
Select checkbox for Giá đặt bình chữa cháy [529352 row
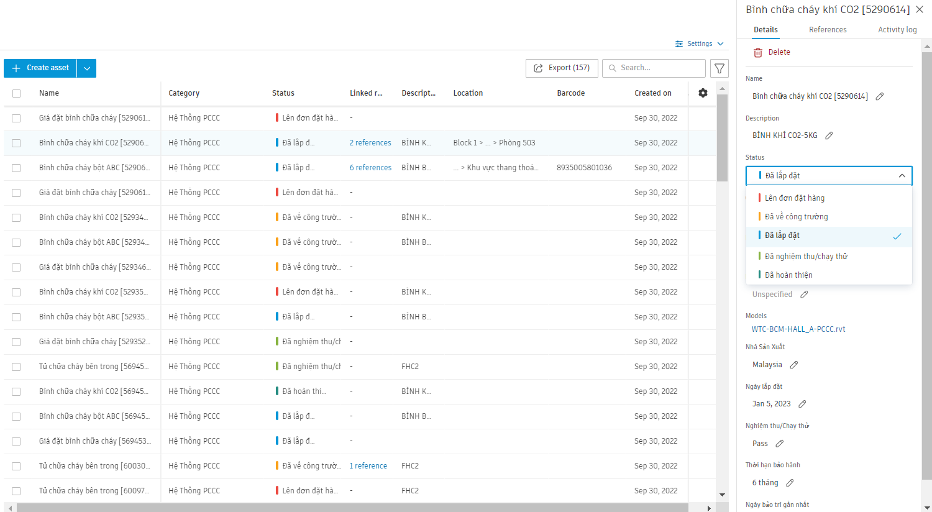[x=16, y=342]
